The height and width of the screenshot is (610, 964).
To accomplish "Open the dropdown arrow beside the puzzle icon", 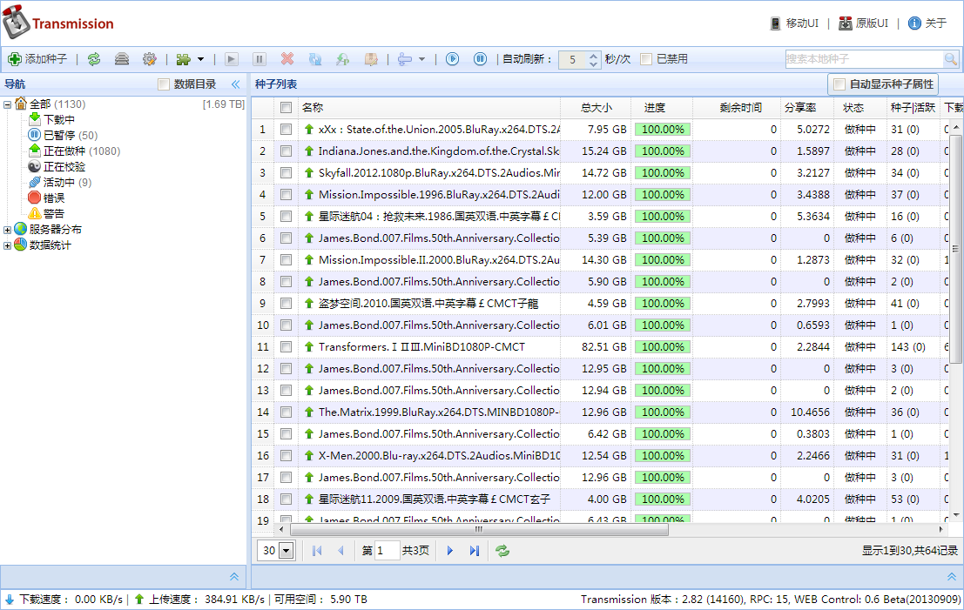I will [x=200, y=59].
